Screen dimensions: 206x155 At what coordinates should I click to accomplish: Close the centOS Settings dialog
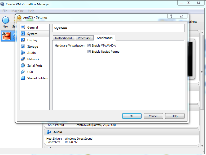pos(181,16)
